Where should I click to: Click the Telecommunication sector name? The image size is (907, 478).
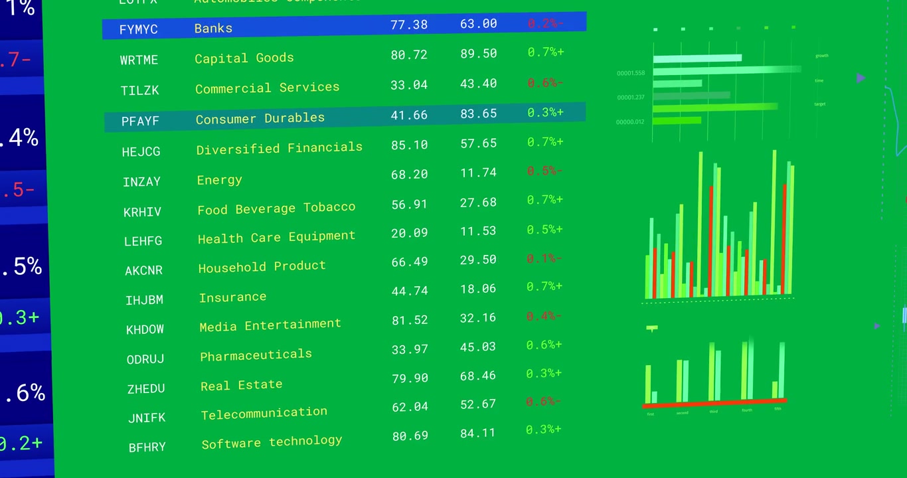264,414
